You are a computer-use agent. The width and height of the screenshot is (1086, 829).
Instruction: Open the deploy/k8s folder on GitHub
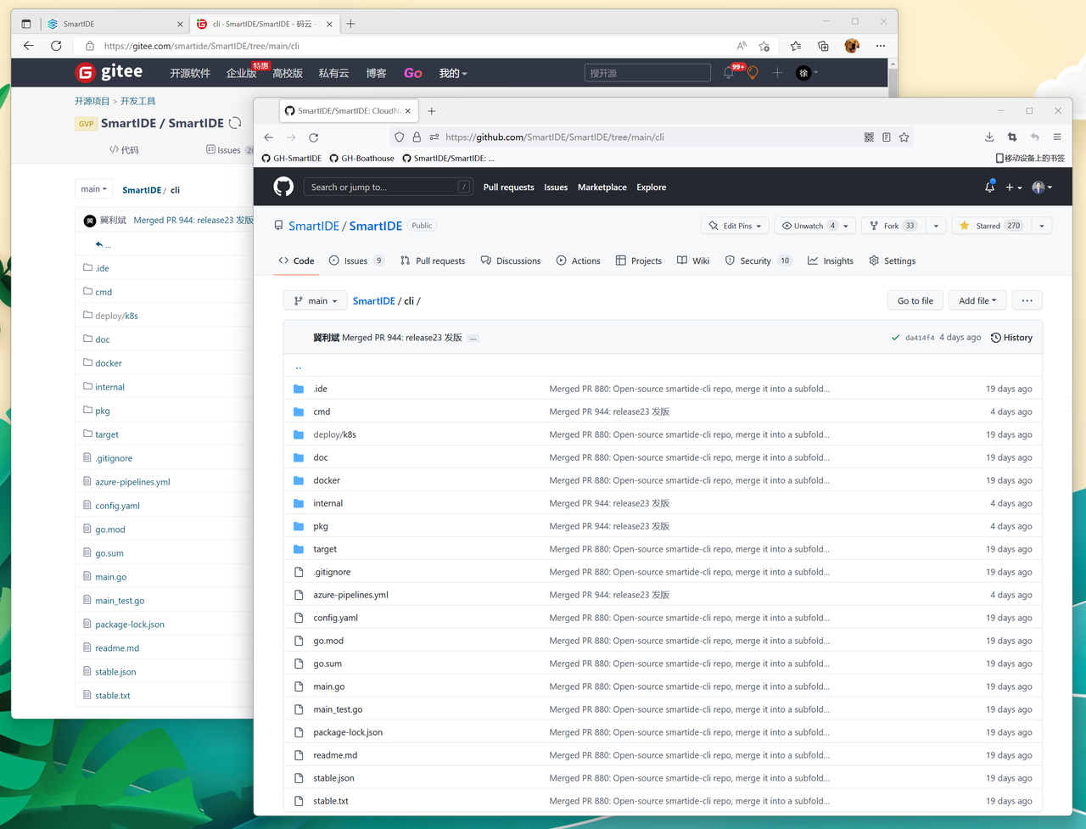coord(334,434)
